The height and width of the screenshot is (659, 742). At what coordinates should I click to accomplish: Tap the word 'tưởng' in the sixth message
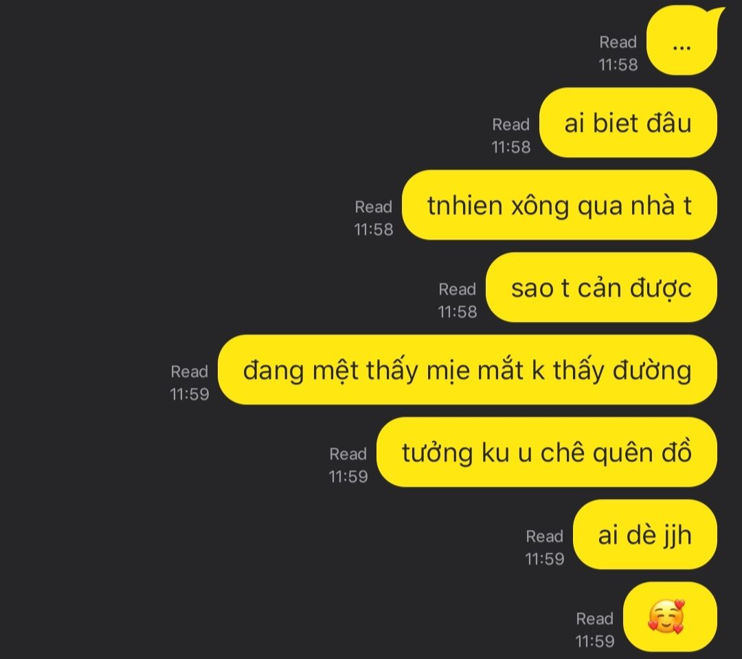click(437, 453)
